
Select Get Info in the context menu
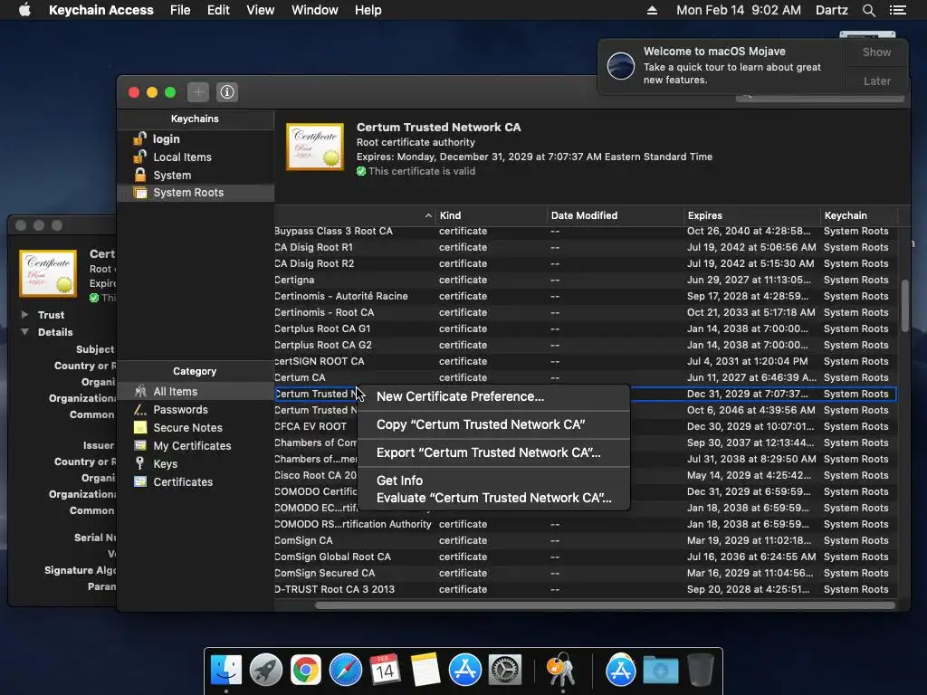tap(493, 481)
